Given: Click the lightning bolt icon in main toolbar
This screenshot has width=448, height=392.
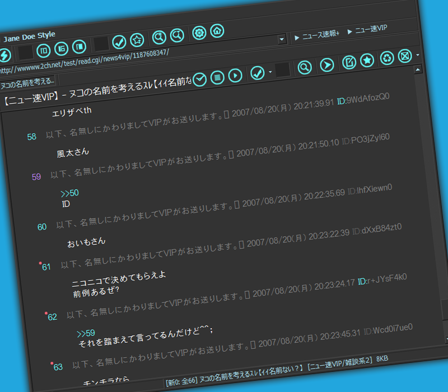Looking at the screenshot, I should click(x=4, y=55).
